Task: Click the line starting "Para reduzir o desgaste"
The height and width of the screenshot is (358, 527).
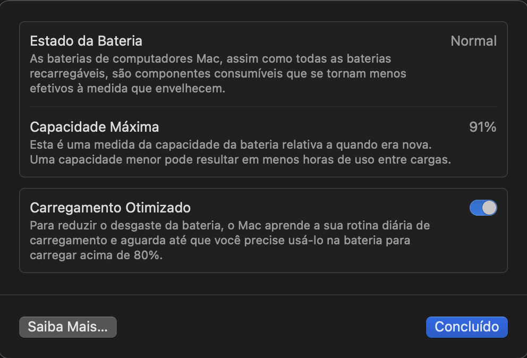Action: tap(229, 225)
